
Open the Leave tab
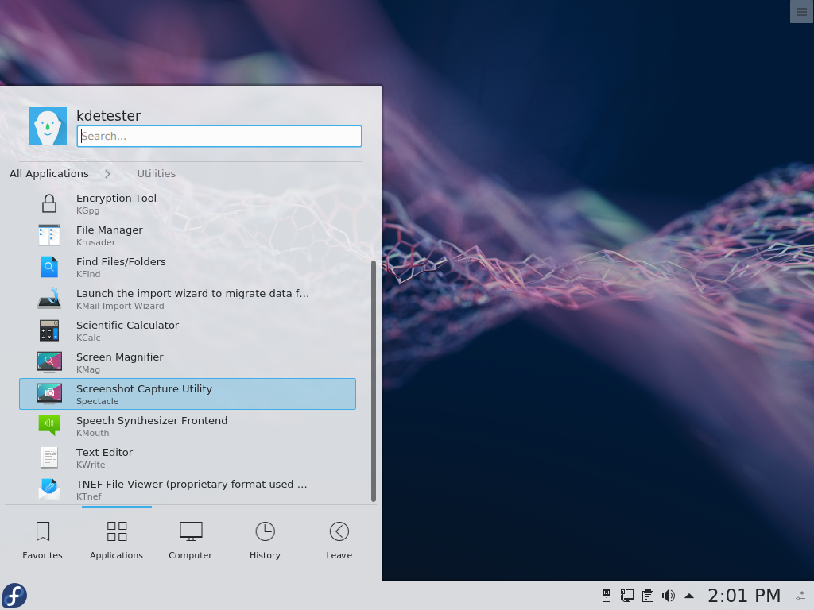point(339,540)
